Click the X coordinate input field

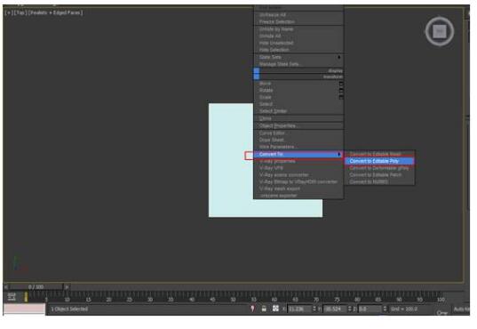click(299, 309)
